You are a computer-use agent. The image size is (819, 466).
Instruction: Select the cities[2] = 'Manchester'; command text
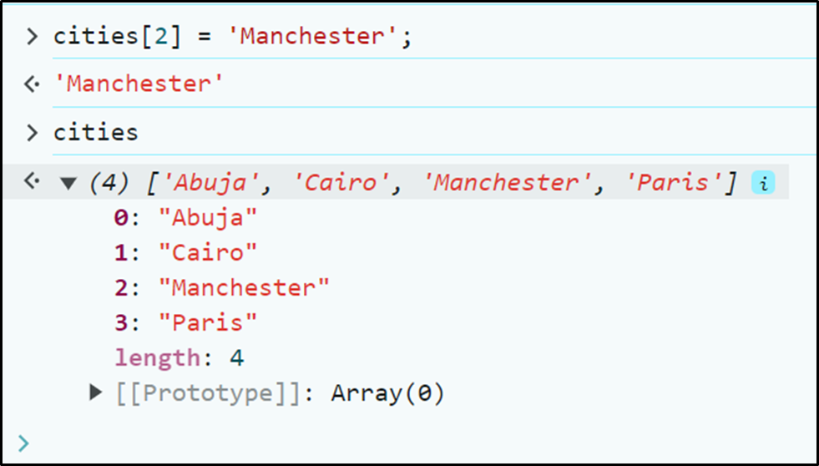click(233, 37)
